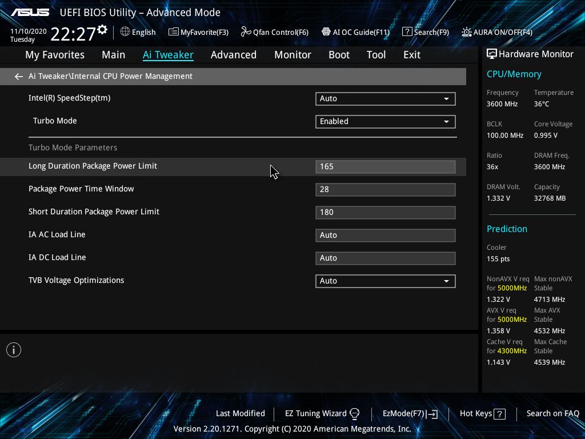Image resolution: width=585 pixels, height=439 pixels.
Task: Open the Tool tab
Action: (x=376, y=55)
